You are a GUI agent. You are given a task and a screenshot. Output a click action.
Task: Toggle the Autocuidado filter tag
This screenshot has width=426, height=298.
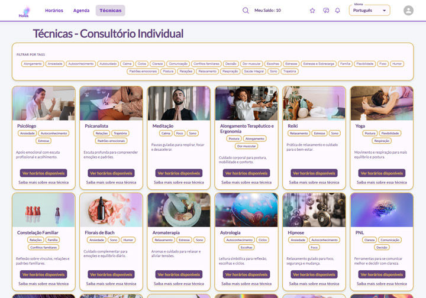point(108,64)
